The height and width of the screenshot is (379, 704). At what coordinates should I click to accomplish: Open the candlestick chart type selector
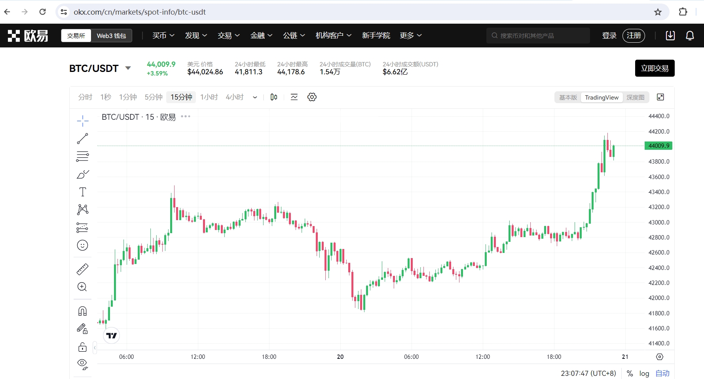pos(274,97)
